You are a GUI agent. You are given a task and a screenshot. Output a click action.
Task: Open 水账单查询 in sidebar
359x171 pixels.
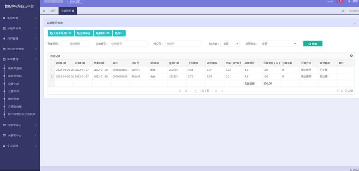tap(15, 76)
